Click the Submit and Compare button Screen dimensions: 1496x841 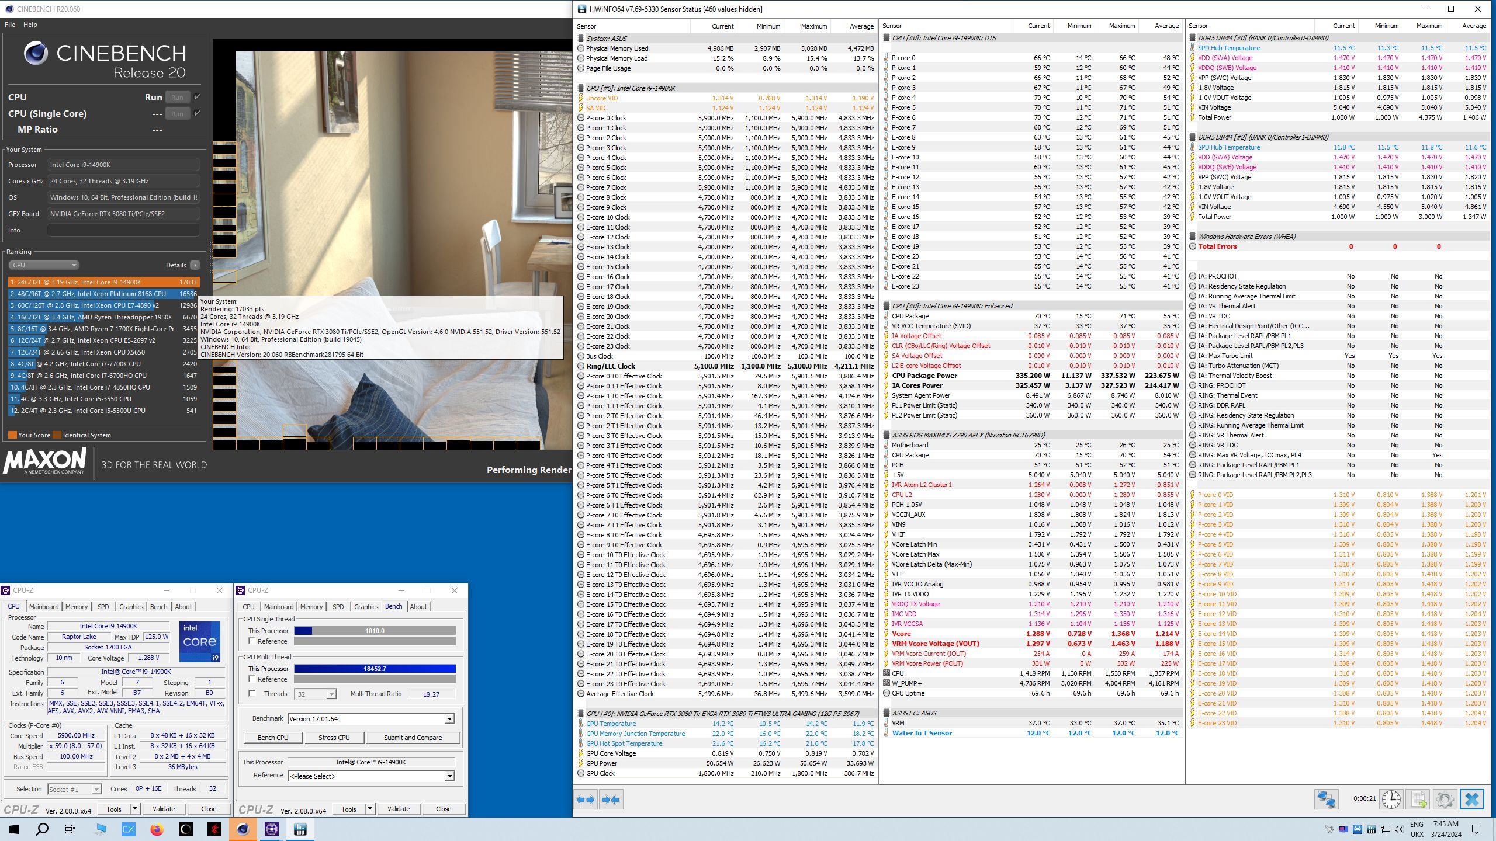click(x=413, y=738)
